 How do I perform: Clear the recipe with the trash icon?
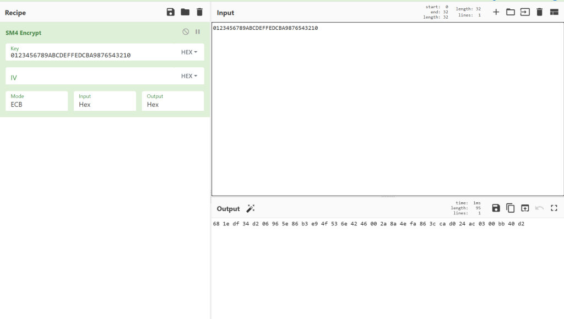199,12
